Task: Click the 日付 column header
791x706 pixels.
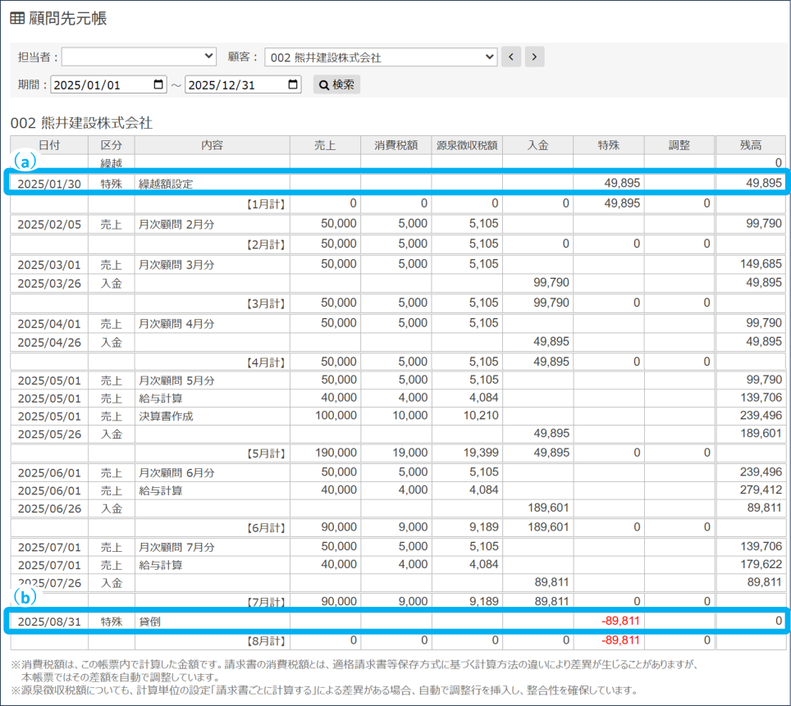Action: (48, 145)
